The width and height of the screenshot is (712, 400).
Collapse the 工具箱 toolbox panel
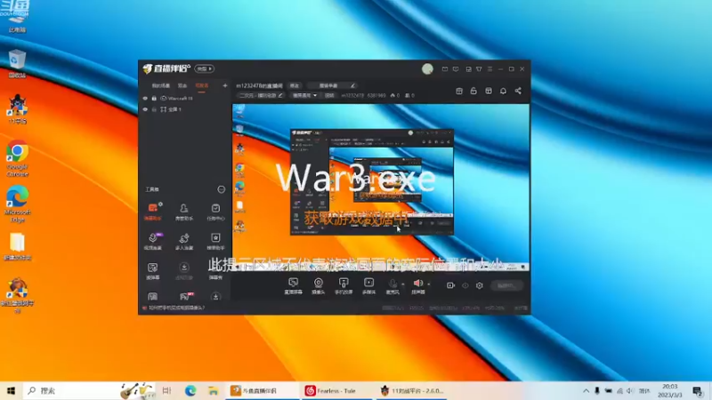[221, 189]
